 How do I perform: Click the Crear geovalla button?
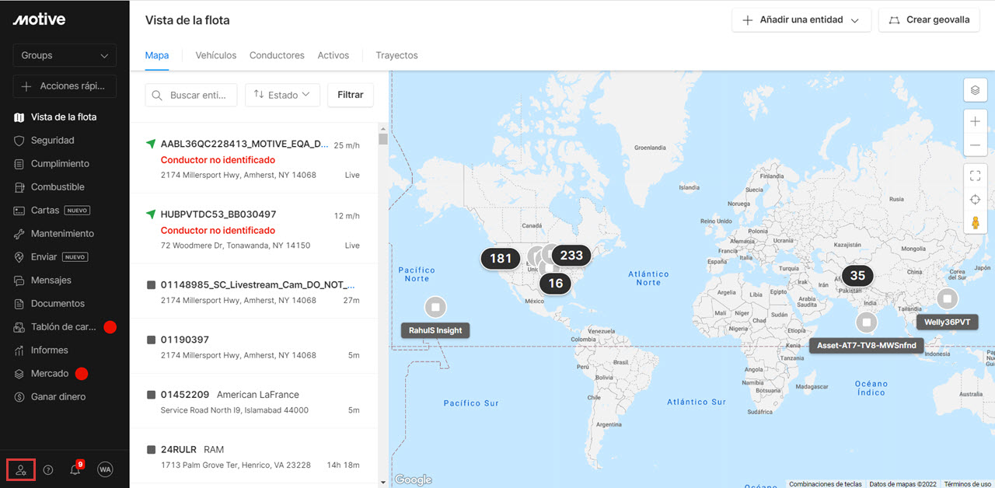click(x=929, y=20)
